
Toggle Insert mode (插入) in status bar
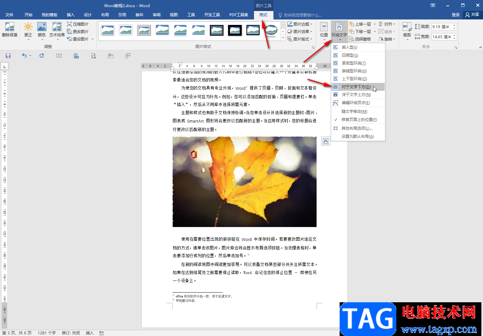[x=90, y=333]
